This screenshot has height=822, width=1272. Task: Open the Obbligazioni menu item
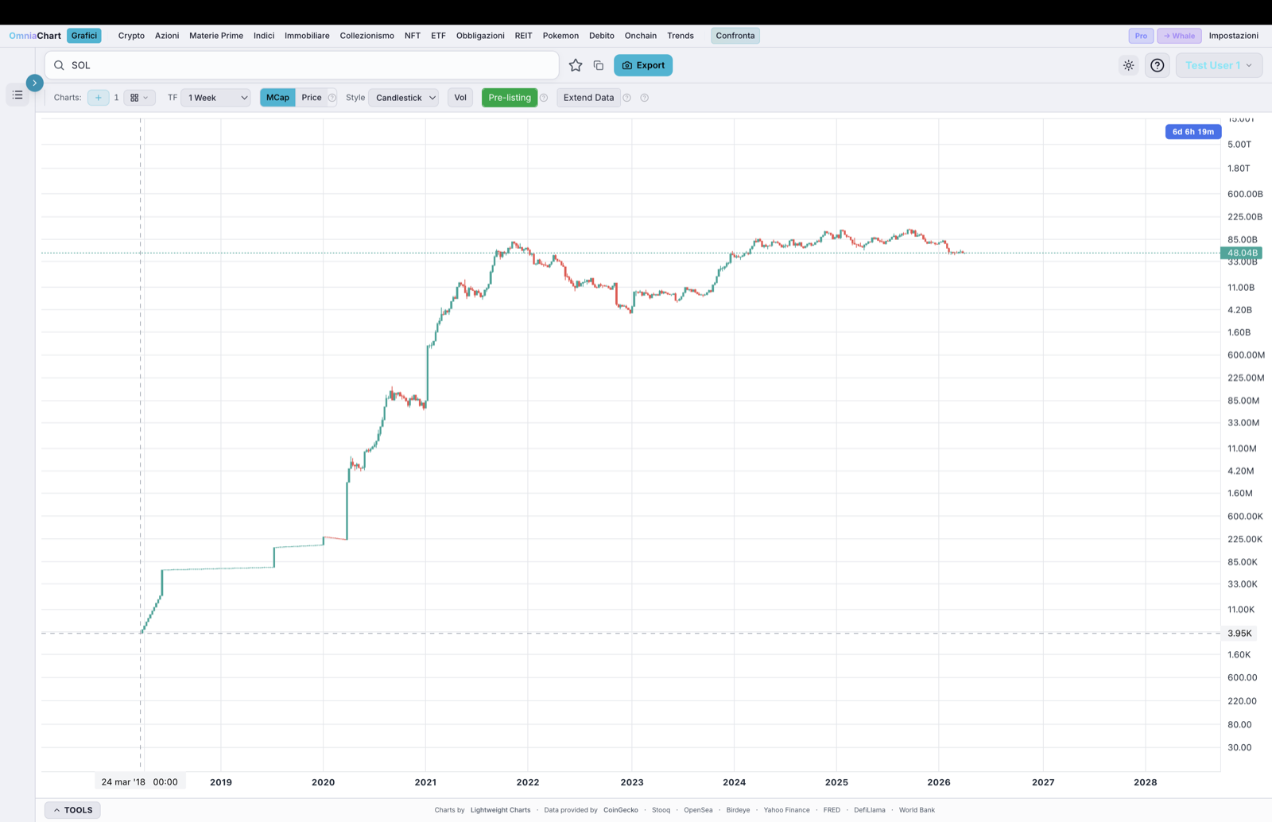[x=480, y=36]
